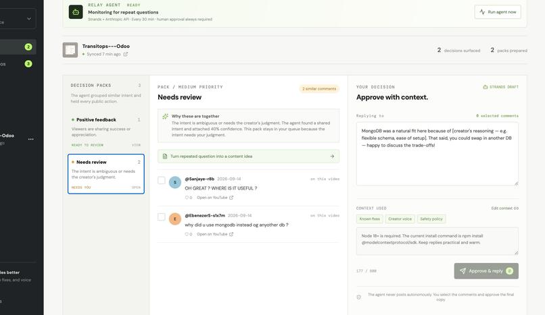Click the Relay Agent robot icon
This screenshot has height=315, width=545.
[76, 12]
